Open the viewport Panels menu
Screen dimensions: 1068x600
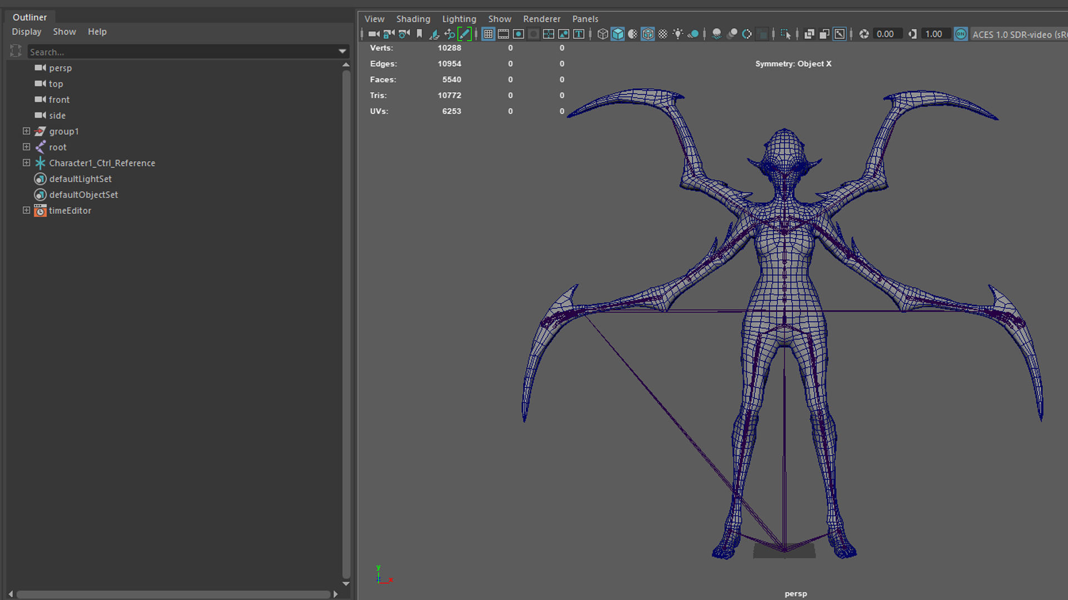coord(585,19)
